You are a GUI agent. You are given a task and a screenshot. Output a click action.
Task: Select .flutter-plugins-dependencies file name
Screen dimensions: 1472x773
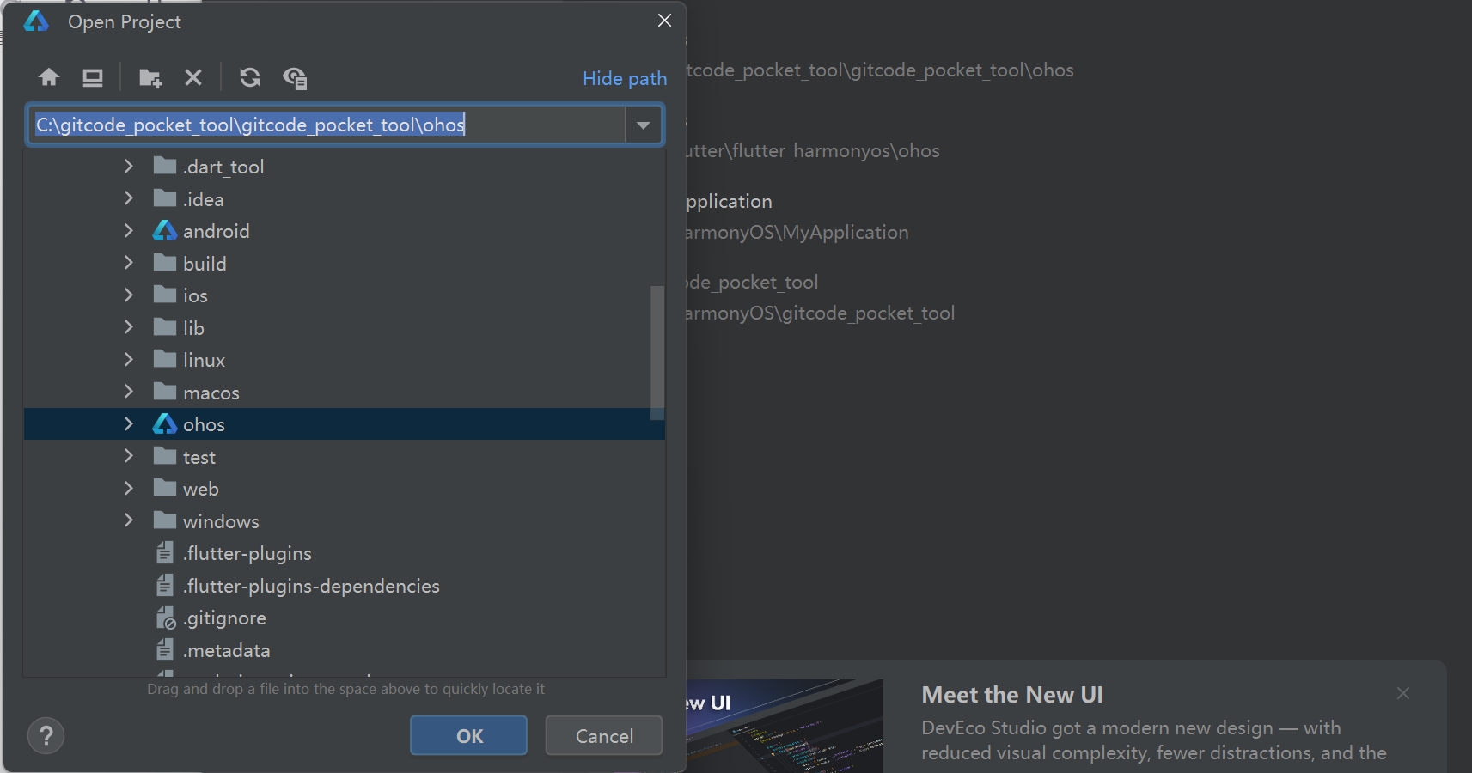(x=311, y=586)
